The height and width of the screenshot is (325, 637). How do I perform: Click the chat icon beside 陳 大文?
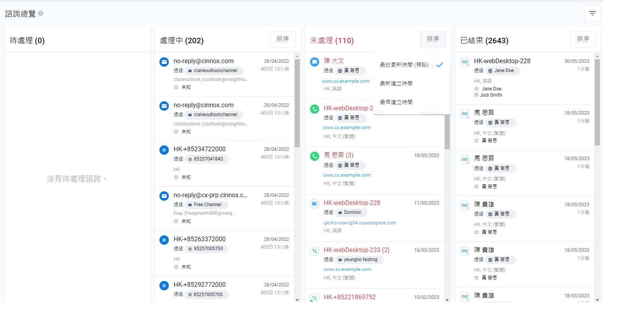pos(315,62)
